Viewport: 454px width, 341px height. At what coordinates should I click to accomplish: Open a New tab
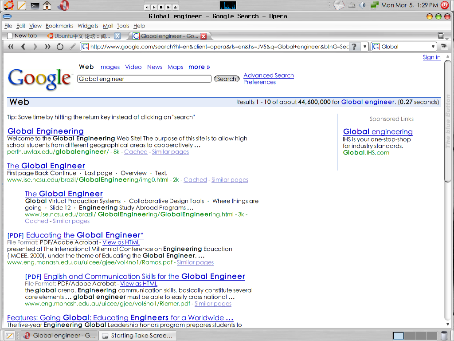[x=22, y=36]
